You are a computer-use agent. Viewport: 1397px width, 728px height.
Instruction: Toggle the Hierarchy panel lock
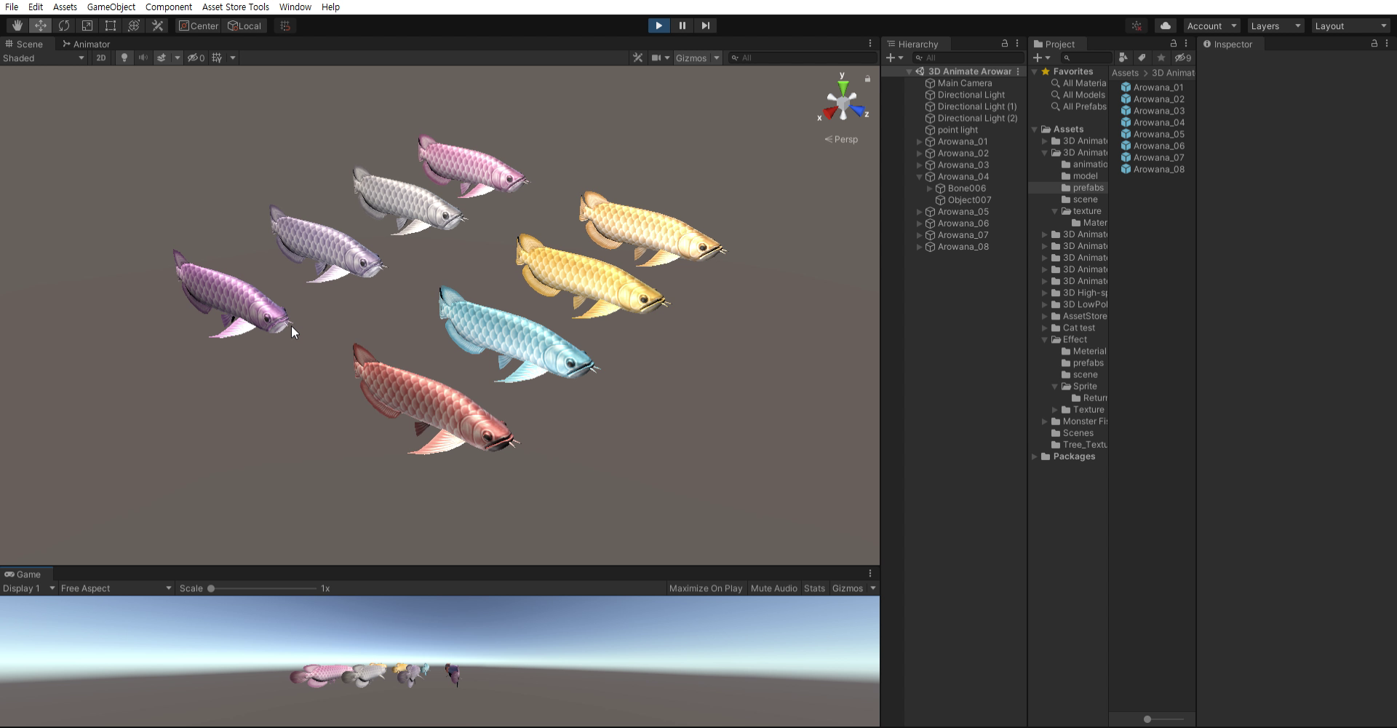[1005, 44]
